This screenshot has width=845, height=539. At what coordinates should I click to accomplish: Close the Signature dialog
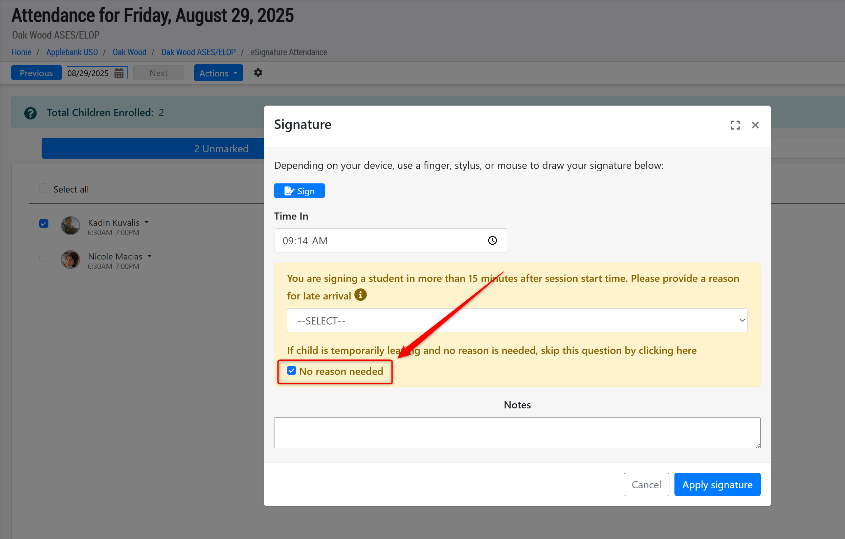755,125
